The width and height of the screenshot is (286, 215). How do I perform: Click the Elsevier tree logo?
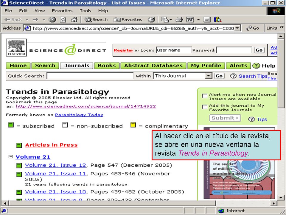(16, 47)
